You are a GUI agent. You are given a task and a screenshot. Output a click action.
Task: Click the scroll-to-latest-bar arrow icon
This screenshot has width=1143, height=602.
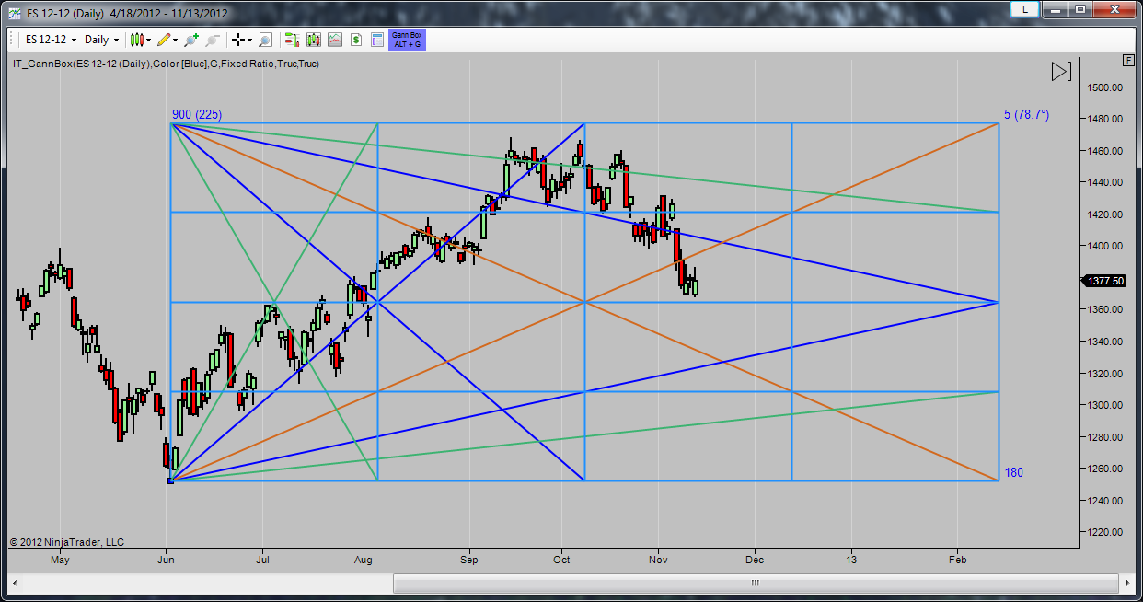[1061, 72]
